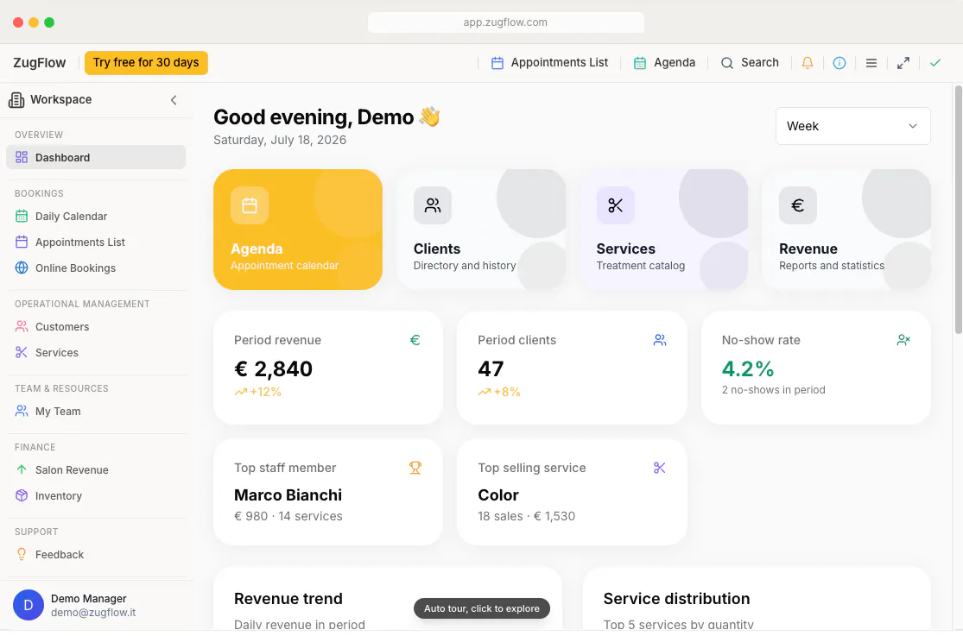Click the Salon Revenue arrow icon
963x636 pixels.
(x=22, y=469)
